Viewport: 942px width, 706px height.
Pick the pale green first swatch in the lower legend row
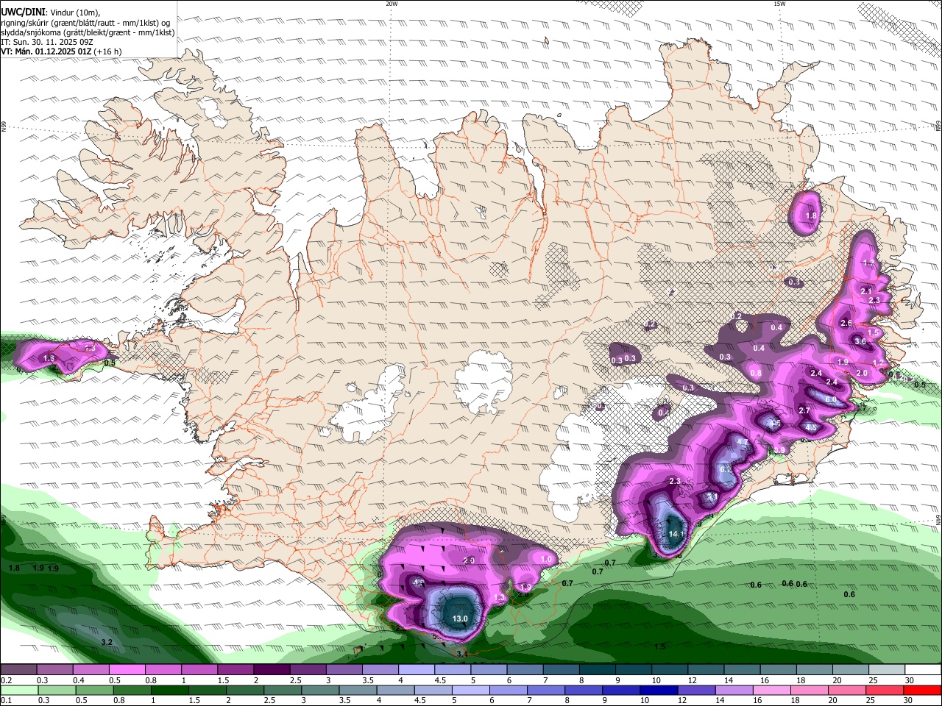(x=18, y=691)
